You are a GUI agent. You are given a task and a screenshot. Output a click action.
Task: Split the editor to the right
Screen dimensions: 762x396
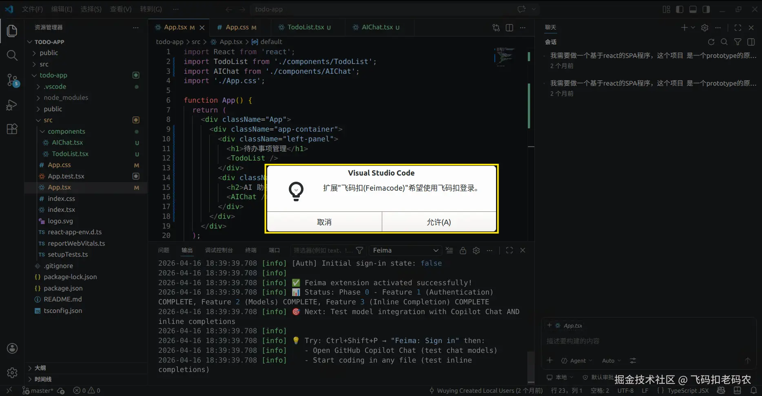509,28
